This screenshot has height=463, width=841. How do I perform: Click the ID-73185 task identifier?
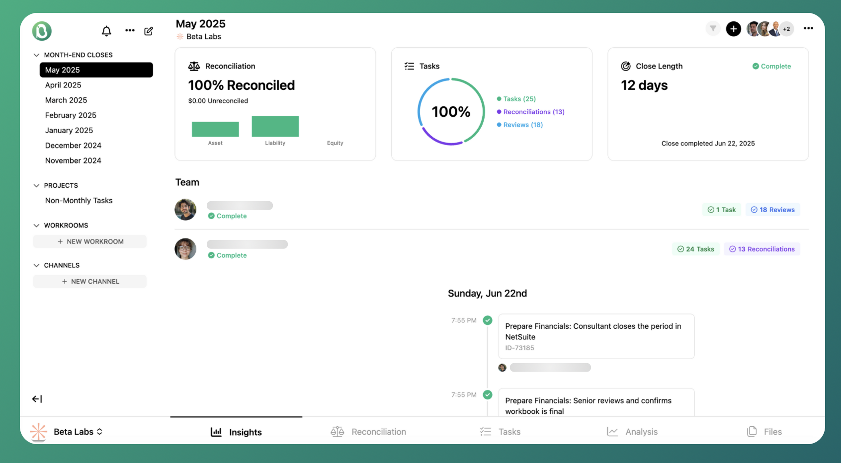519,348
